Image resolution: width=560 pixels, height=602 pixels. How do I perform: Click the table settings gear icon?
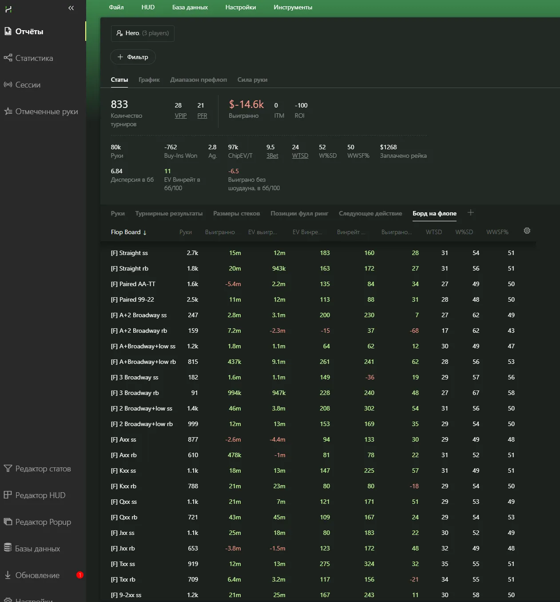click(x=527, y=231)
